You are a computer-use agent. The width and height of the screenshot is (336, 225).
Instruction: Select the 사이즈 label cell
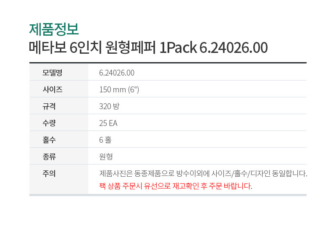tap(59, 89)
